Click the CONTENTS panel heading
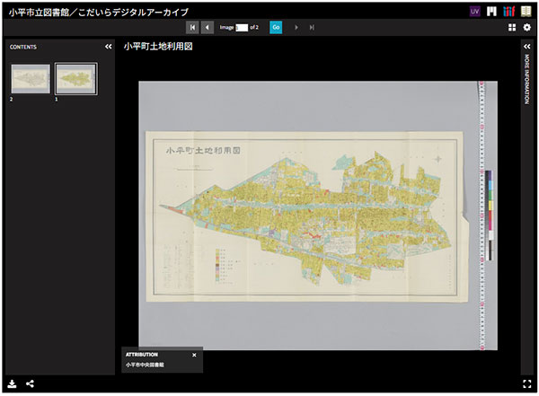This screenshot has width=539, height=396. (x=23, y=47)
